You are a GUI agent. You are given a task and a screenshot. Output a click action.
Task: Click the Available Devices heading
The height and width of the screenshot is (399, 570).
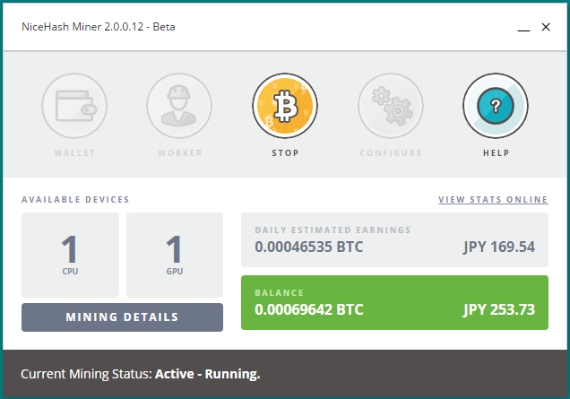75,200
